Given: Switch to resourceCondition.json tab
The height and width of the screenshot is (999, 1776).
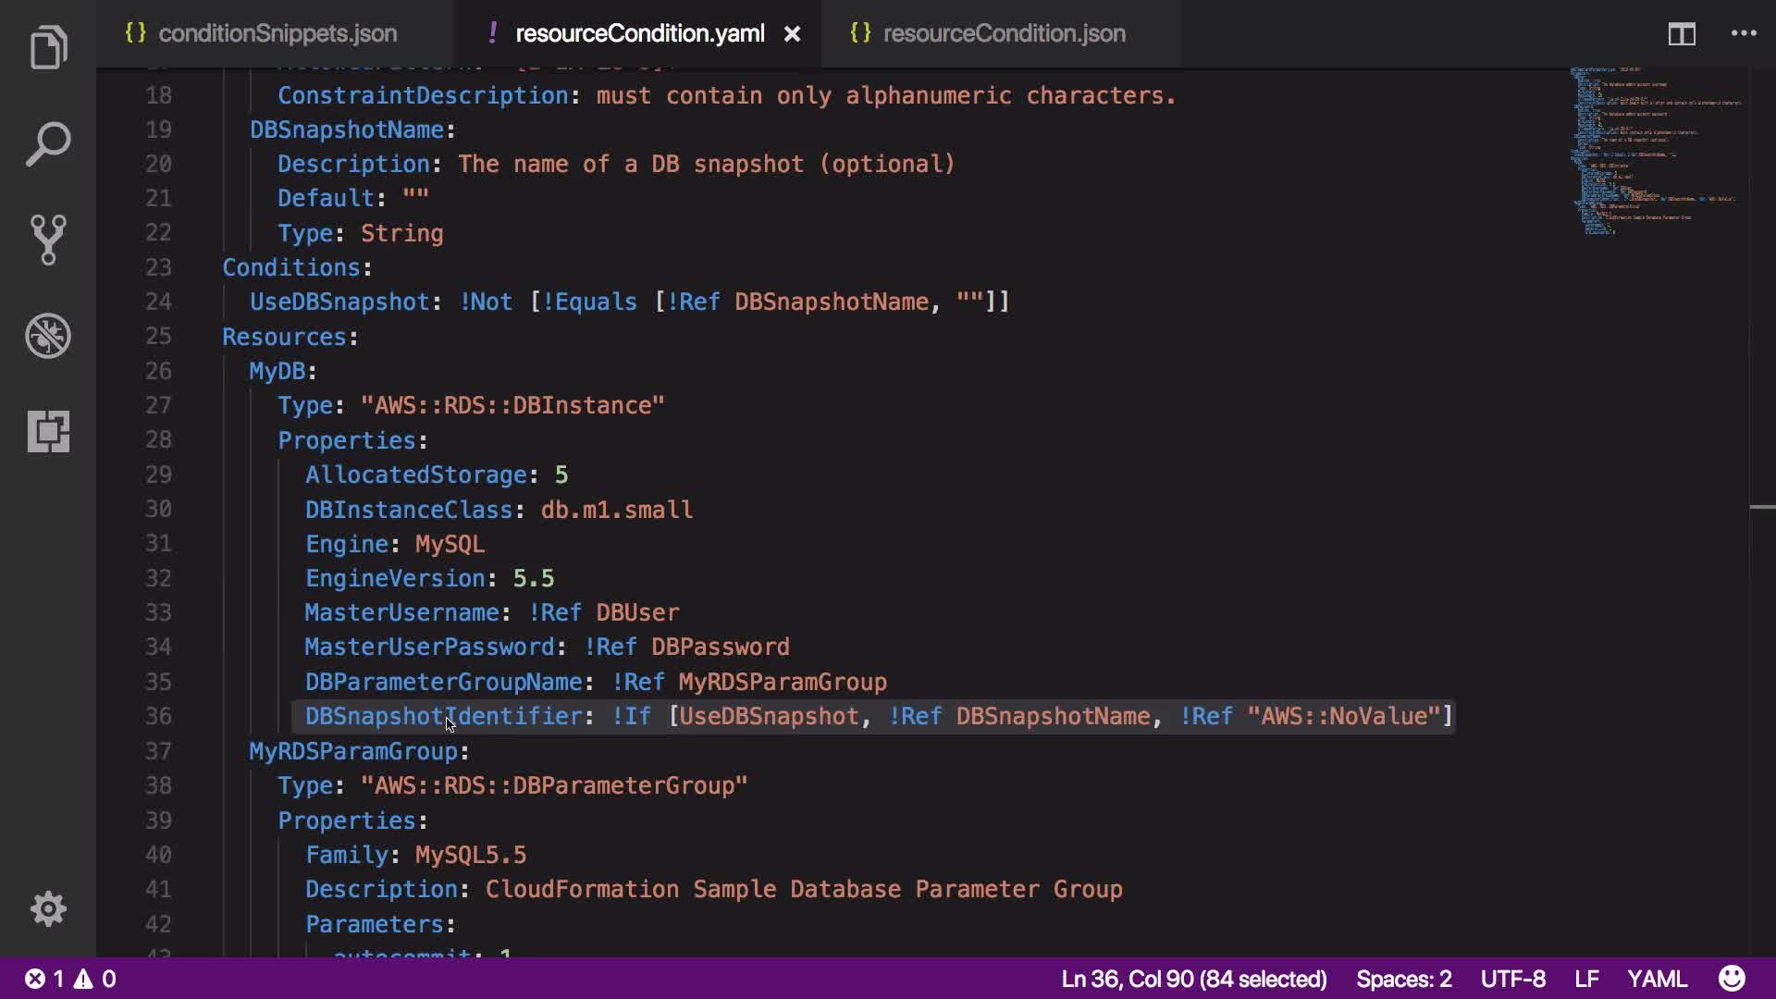Looking at the screenshot, I should (1004, 34).
